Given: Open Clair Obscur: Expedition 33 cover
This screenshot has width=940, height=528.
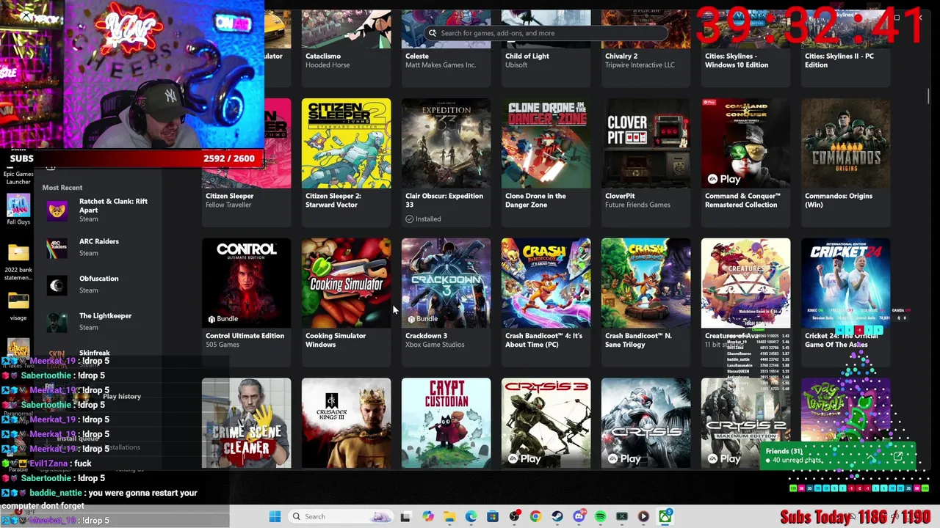Looking at the screenshot, I should [x=446, y=144].
